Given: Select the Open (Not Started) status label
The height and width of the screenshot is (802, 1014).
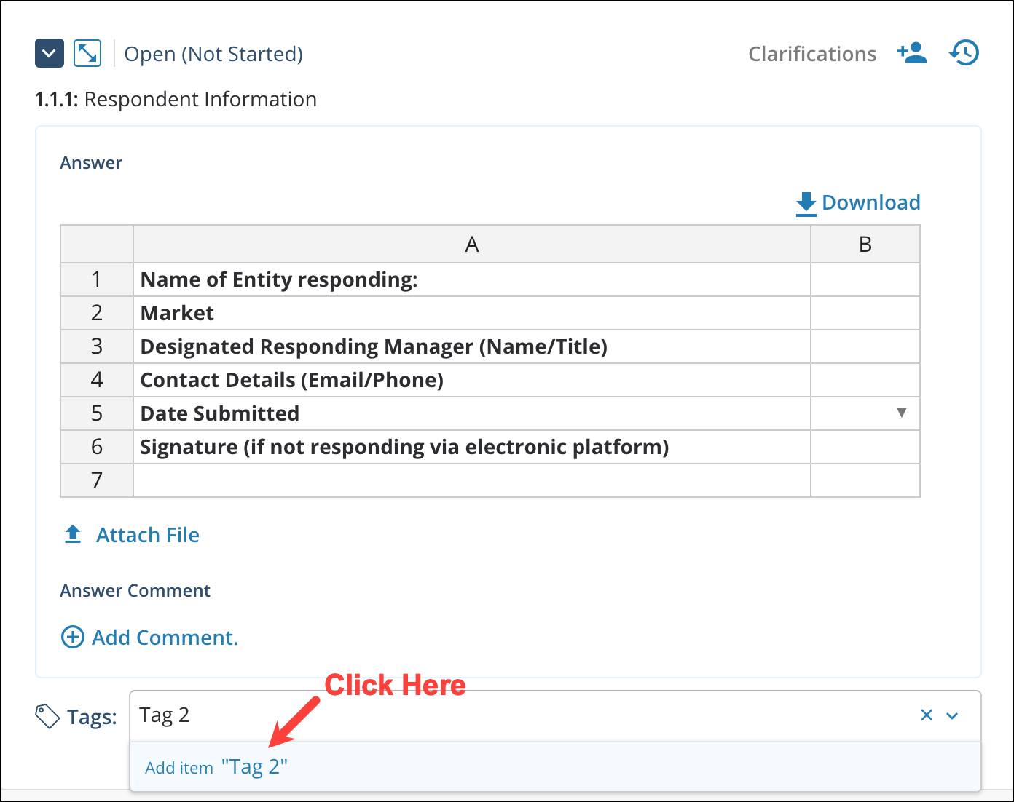Looking at the screenshot, I should 213,53.
